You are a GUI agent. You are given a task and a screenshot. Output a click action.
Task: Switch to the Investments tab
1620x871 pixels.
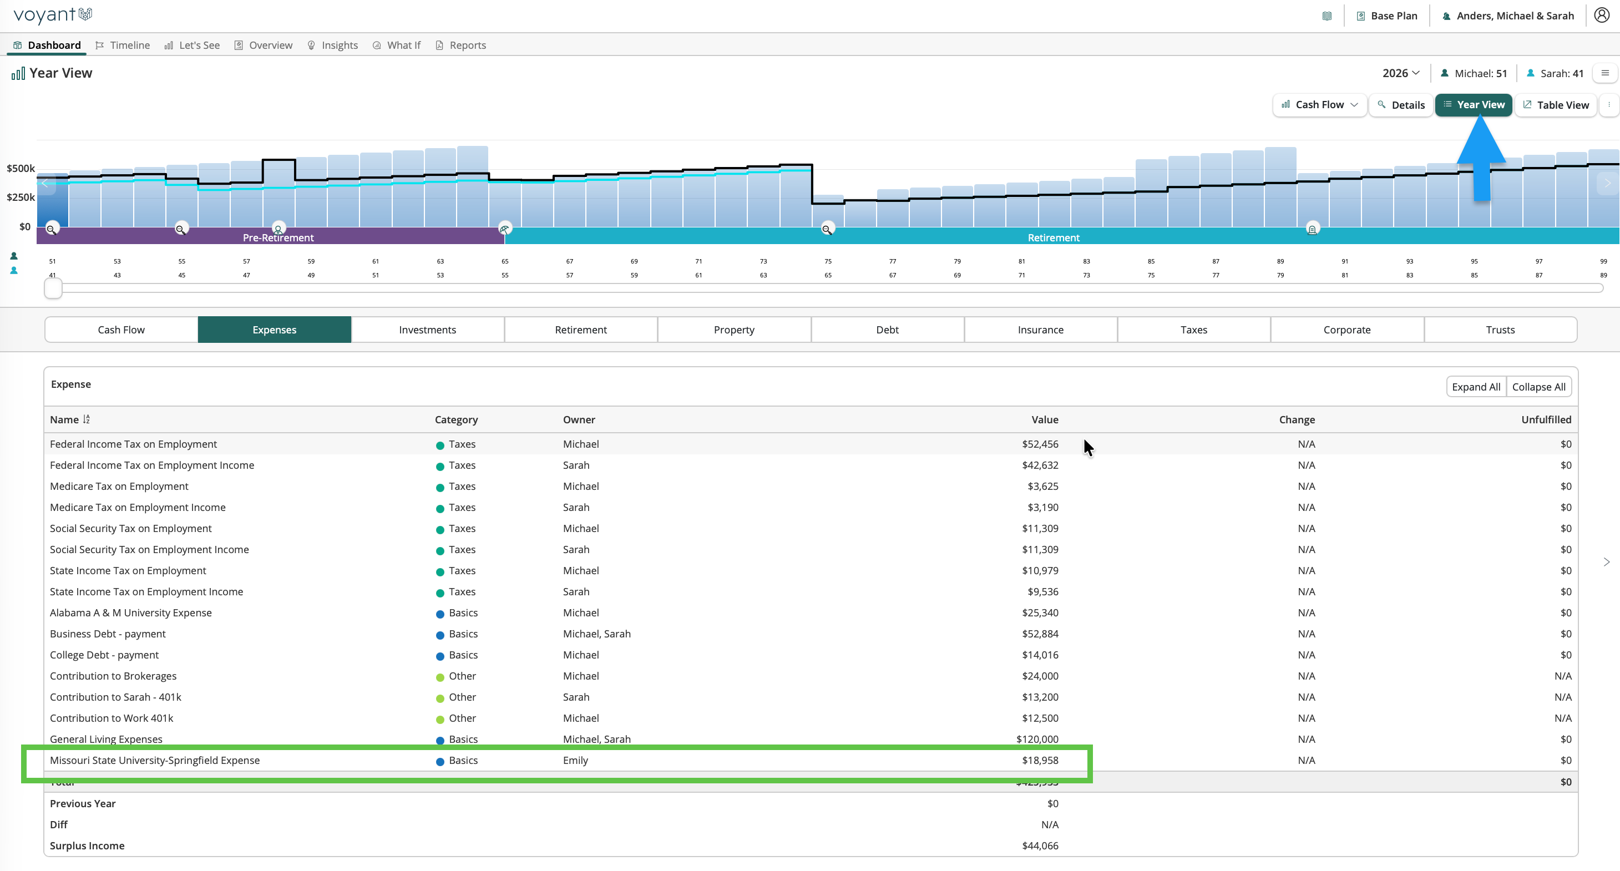point(428,330)
